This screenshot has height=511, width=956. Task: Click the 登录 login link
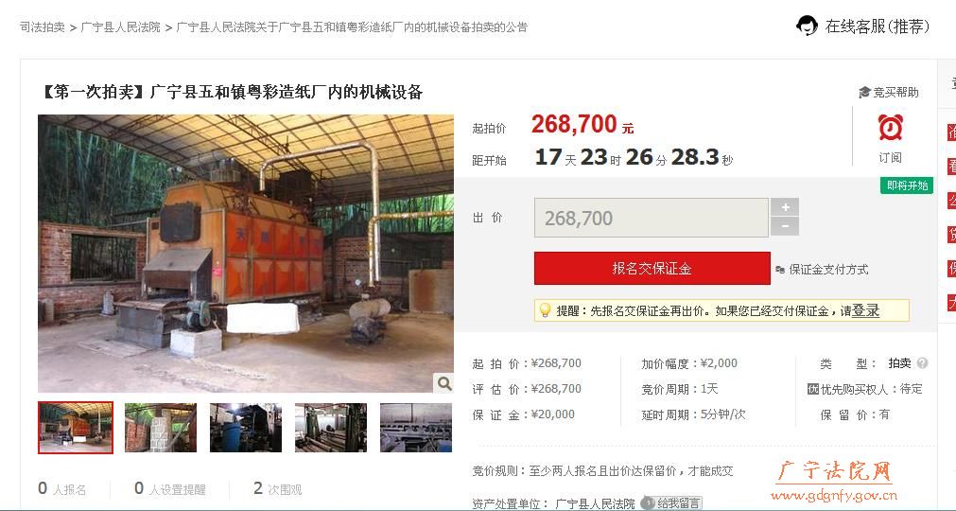[865, 310]
